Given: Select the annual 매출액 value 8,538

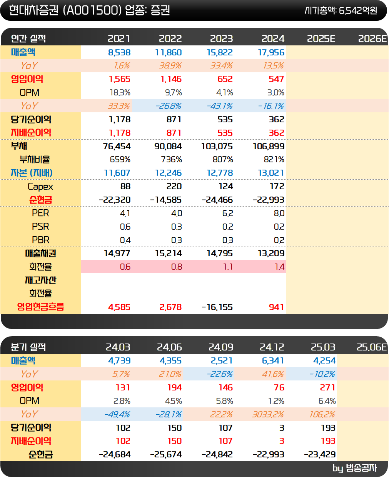Looking at the screenshot, I should [119, 52].
